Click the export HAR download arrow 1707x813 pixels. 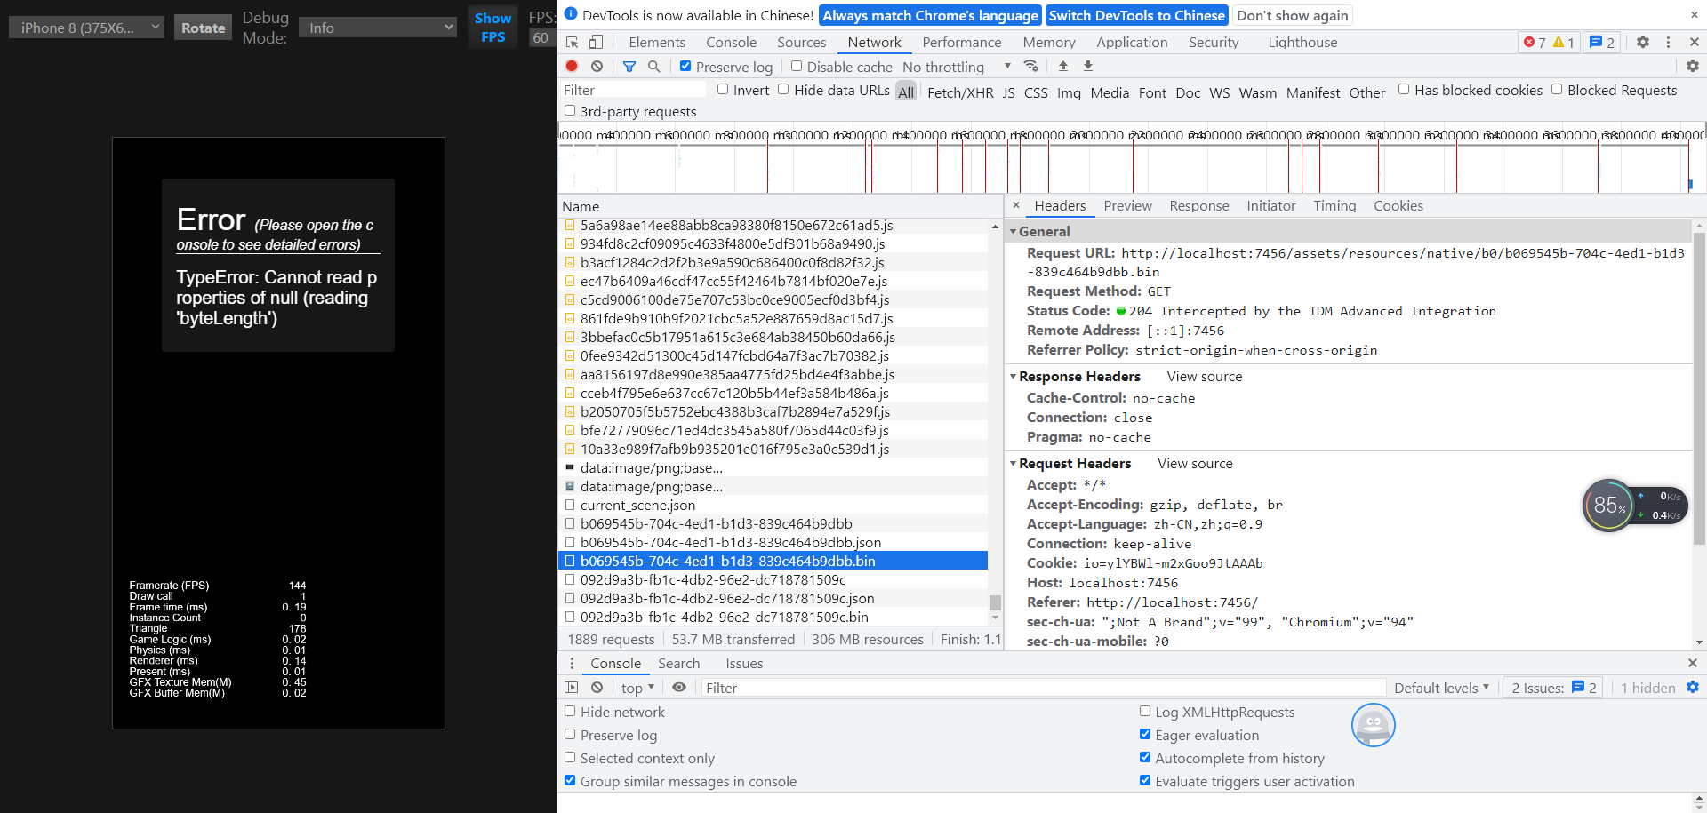(x=1087, y=66)
